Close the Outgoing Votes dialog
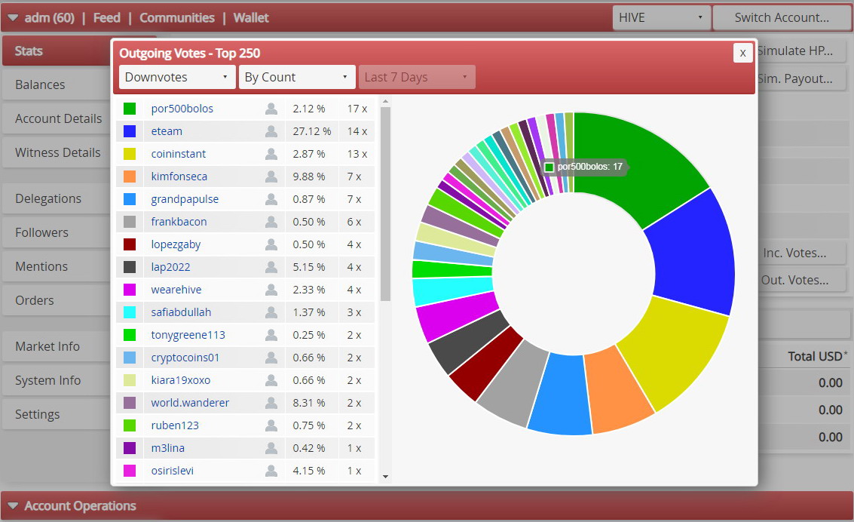854x522 pixels. click(743, 53)
